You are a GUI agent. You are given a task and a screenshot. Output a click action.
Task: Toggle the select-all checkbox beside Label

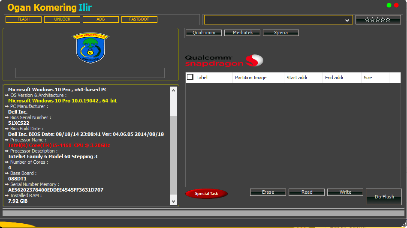190,78
